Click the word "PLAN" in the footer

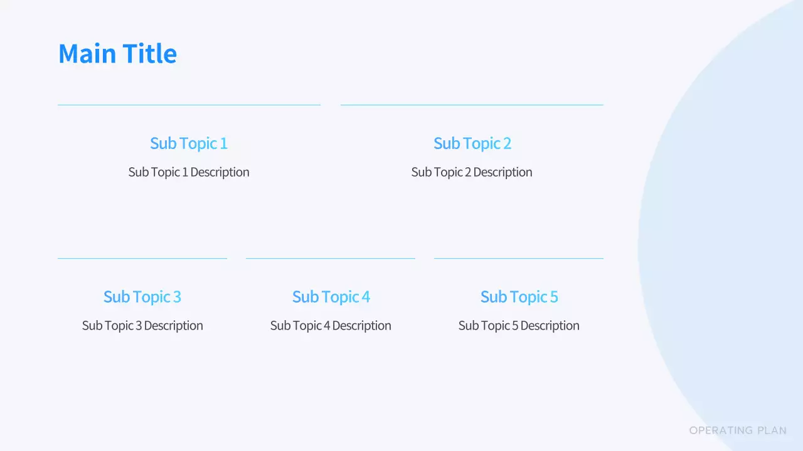(x=772, y=430)
